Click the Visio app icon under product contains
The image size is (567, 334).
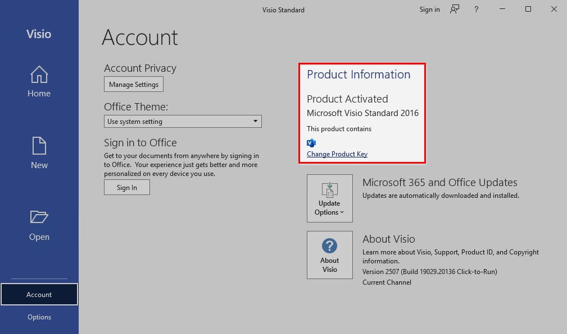coord(311,143)
